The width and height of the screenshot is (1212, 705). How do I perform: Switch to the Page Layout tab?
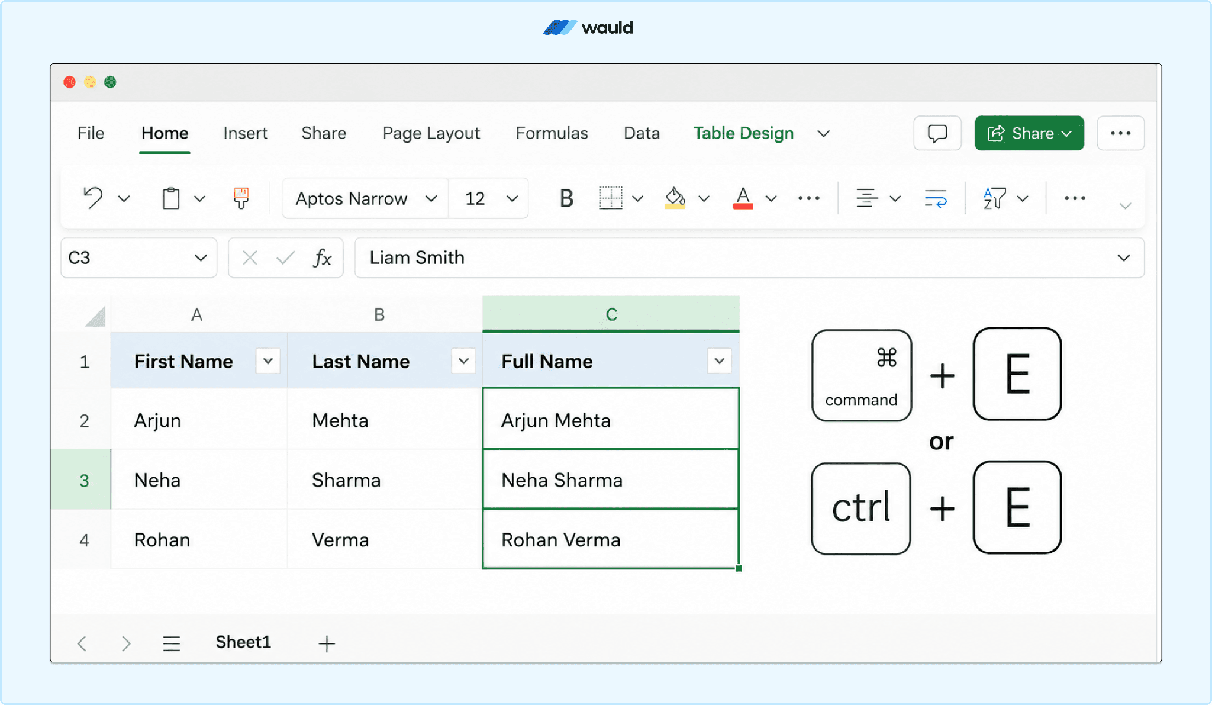tap(431, 133)
